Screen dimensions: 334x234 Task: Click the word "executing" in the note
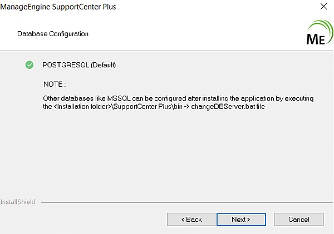tap(299, 98)
